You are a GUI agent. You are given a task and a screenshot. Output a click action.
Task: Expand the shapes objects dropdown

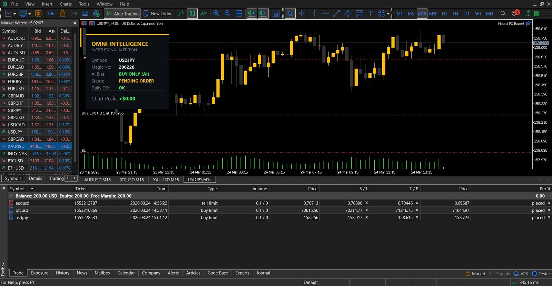coord(388,14)
